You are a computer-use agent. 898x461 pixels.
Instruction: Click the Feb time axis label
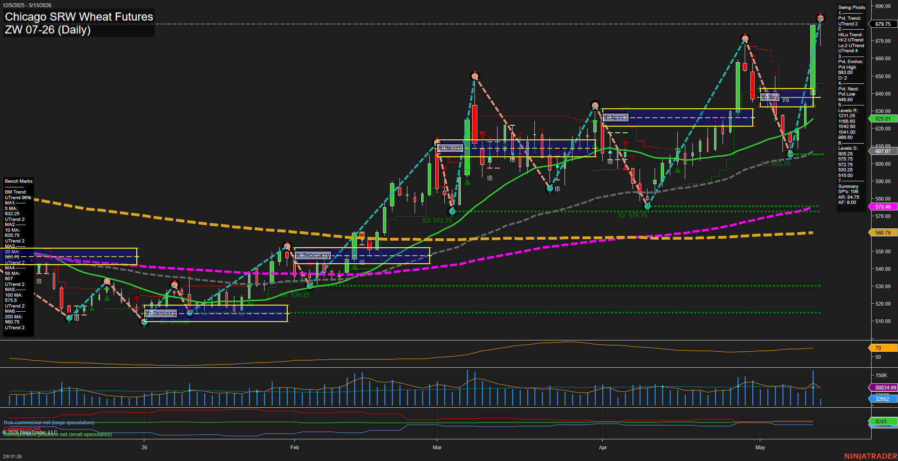pos(295,447)
